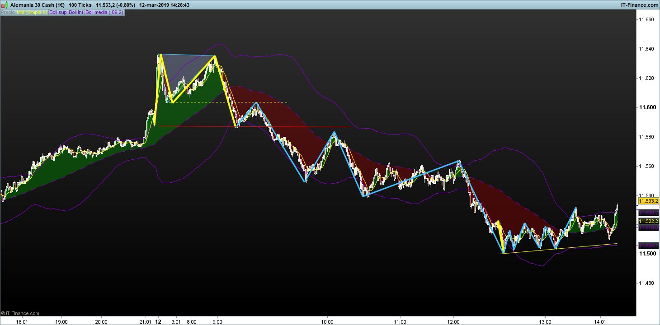Image resolution: width=660 pixels, height=325 pixels.
Task: Click the 12:00 time axis label
Action: pyautogui.click(x=453, y=322)
